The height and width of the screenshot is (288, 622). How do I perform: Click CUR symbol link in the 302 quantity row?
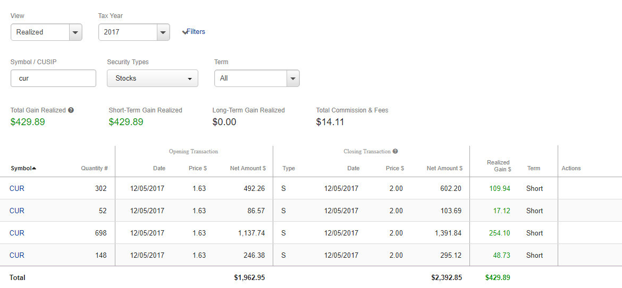(17, 188)
